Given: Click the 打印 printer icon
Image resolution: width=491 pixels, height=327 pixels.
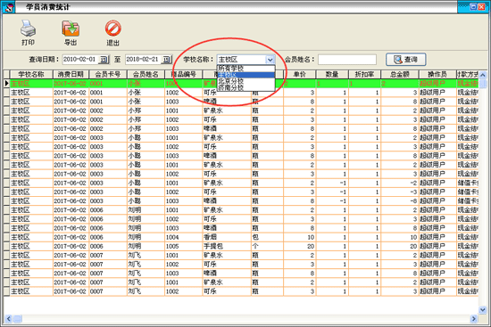Looking at the screenshot, I should 28,29.
